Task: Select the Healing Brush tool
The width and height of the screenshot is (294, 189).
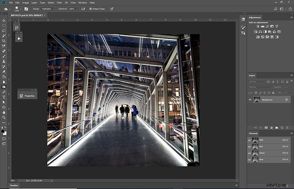Action: pyautogui.click(x=4, y=51)
